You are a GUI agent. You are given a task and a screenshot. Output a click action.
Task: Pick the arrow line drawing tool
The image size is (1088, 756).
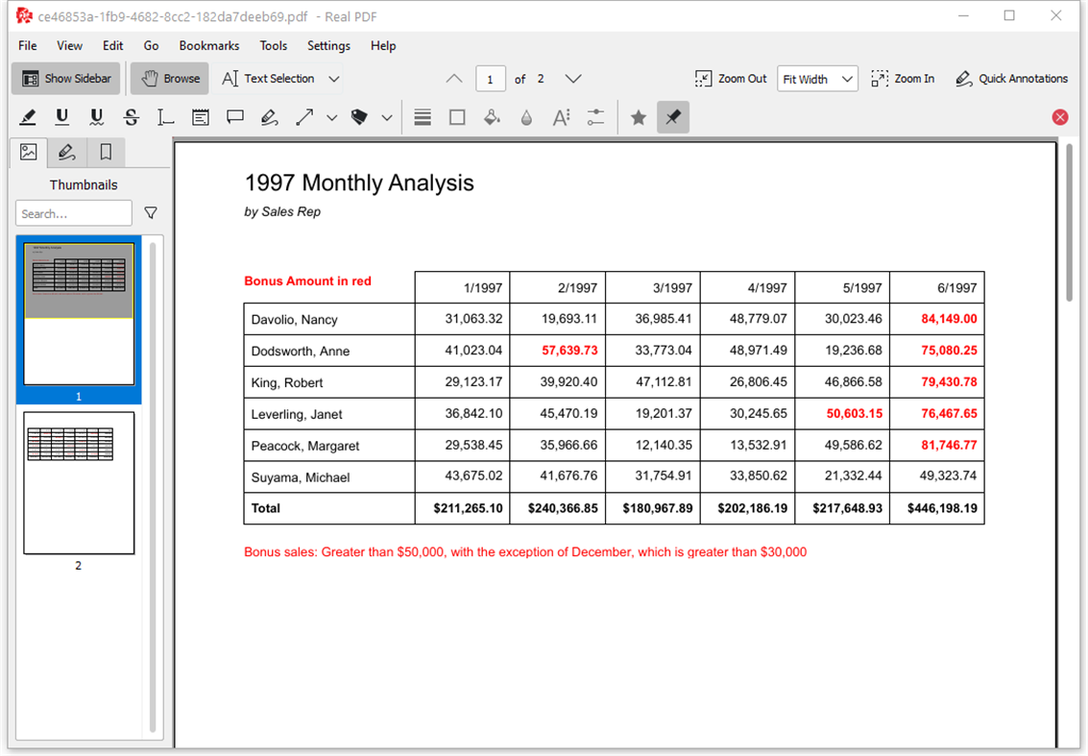pyautogui.click(x=303, y=117)
